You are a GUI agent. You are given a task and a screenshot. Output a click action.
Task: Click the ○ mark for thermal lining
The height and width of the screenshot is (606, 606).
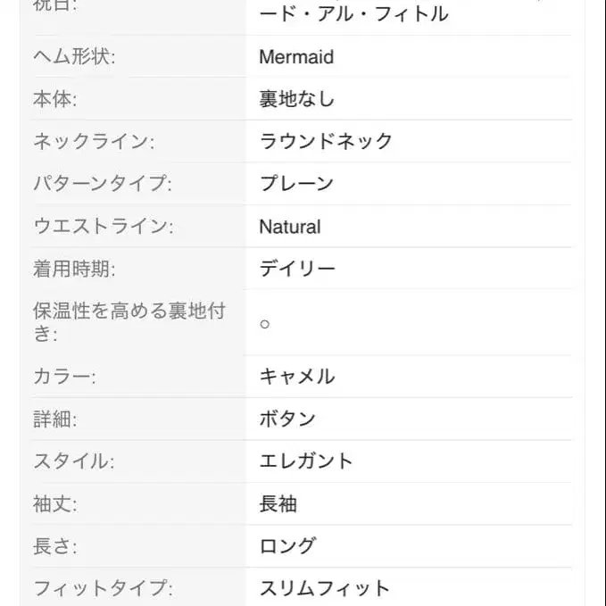pos(264,324)
